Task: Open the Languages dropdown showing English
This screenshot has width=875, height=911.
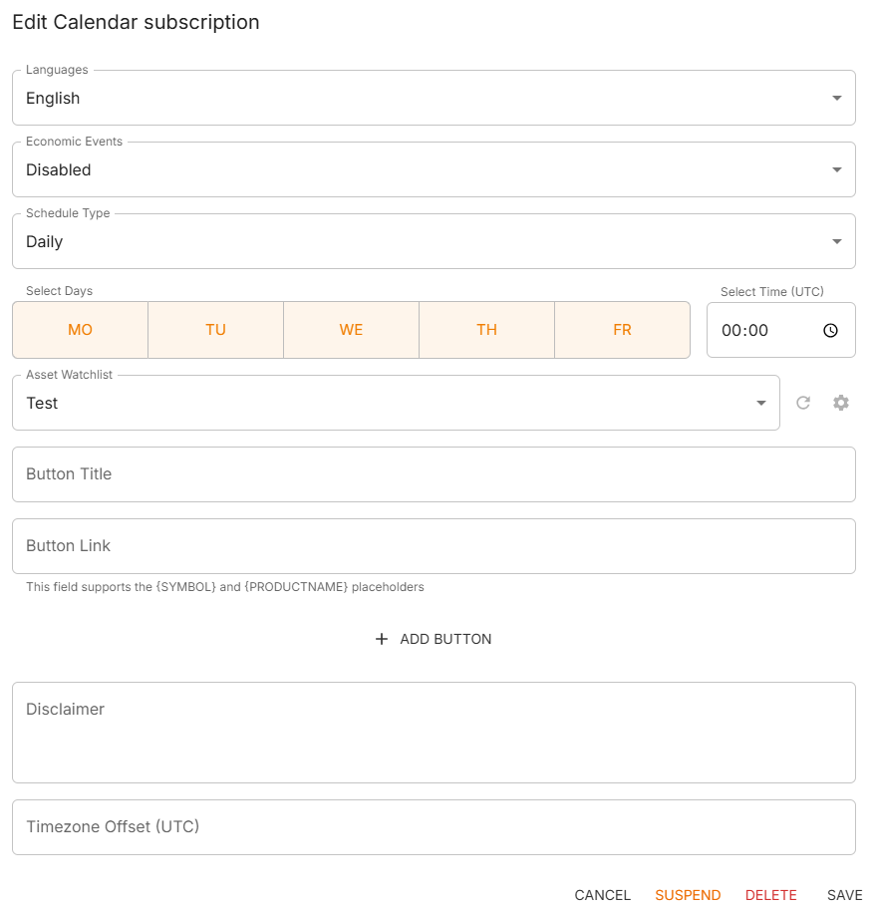Action: pyautogui.click(x=399, y=98)
